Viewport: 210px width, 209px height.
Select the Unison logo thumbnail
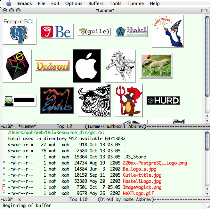52,66
